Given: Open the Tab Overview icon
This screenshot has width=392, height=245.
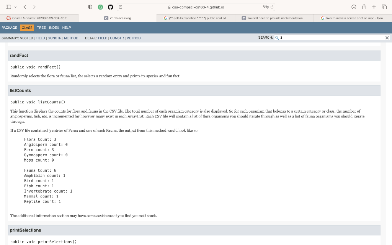Looking at the screenshot, I should [x=384, y=7].
